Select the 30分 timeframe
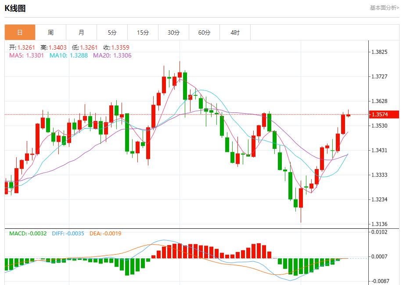The height and width of the screenshot is (285, 403). pyautogui.click(x=174, y=32)
